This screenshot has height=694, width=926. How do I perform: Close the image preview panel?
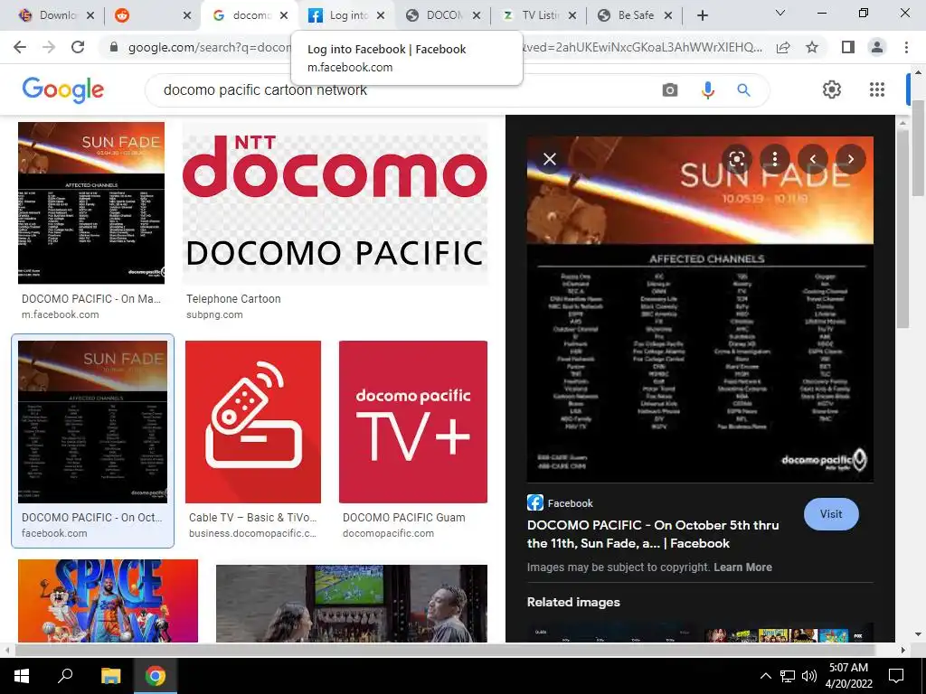tap(550, 159)
